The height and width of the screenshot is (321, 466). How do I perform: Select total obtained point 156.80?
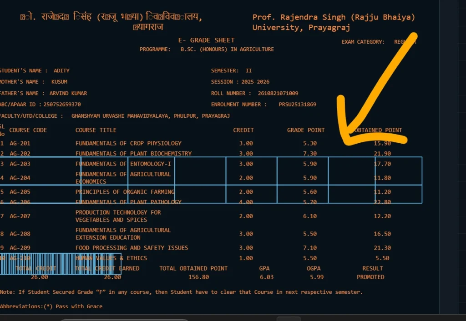coord(198,277)
